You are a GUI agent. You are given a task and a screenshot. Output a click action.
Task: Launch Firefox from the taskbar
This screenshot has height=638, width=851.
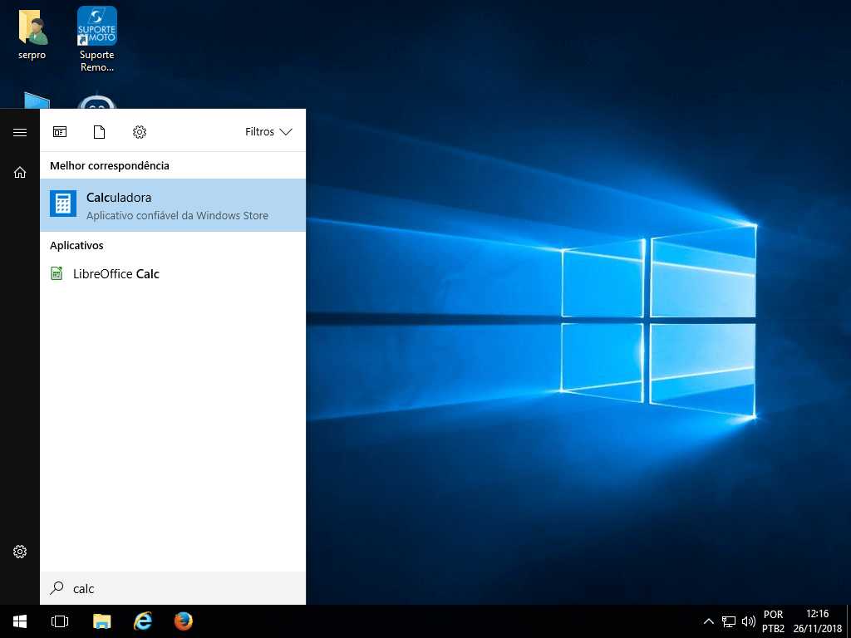tap(184, 621)
